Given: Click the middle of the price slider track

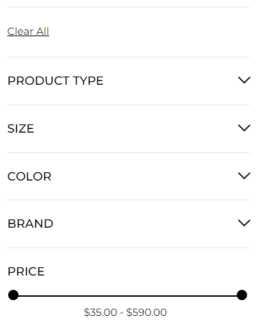Looking at the screenshot, I should 127,296.
